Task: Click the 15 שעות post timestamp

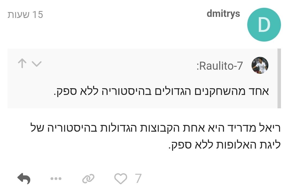Action: click(x=25, y=14)
